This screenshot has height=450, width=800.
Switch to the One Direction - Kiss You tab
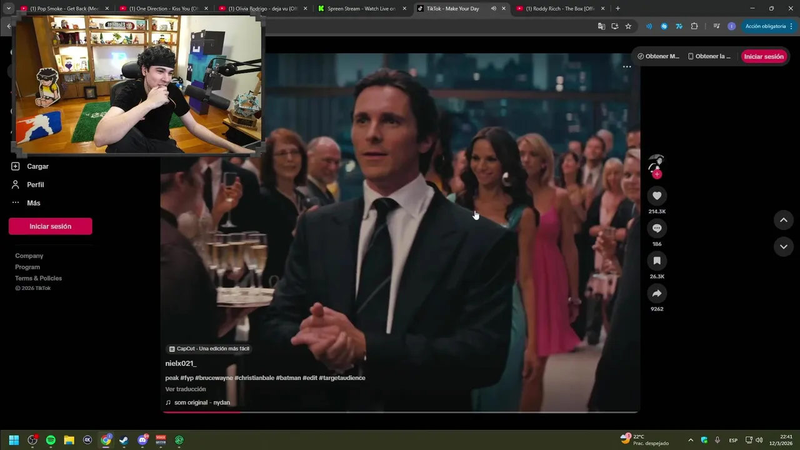click(163, 9)
